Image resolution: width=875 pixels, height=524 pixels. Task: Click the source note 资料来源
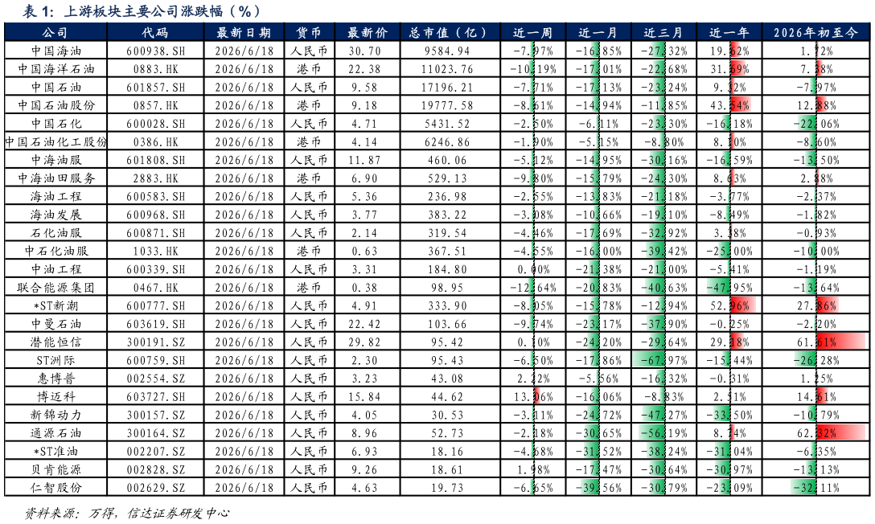pyautogui.click(x=127, y=513)
